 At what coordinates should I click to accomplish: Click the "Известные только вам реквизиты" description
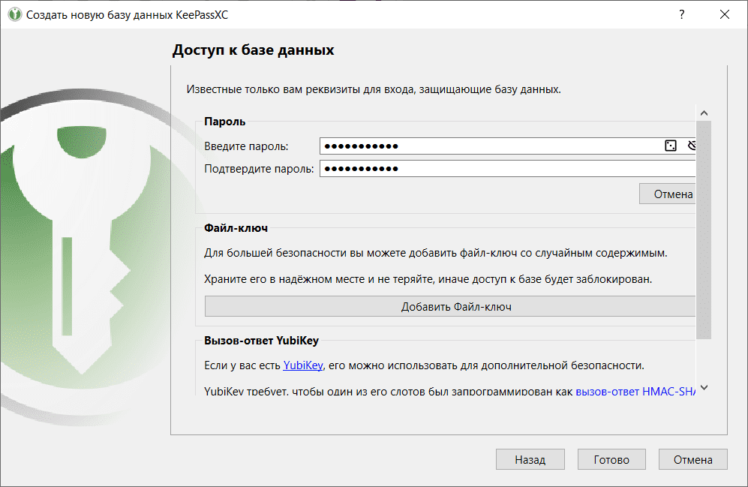click(x=374, y=89)
